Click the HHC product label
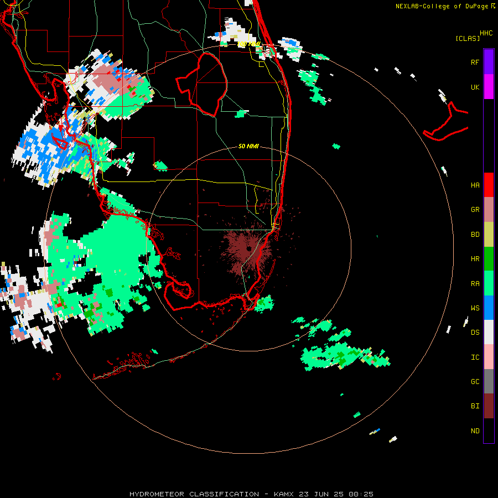498x498 pixels. pos(486,33)
